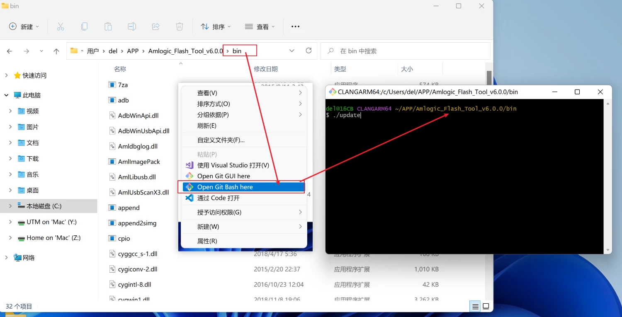The width and height of the screenshot is (622, 317).
Task: Expand the 快速访问 tree node
Action: [x=6, y=75]
